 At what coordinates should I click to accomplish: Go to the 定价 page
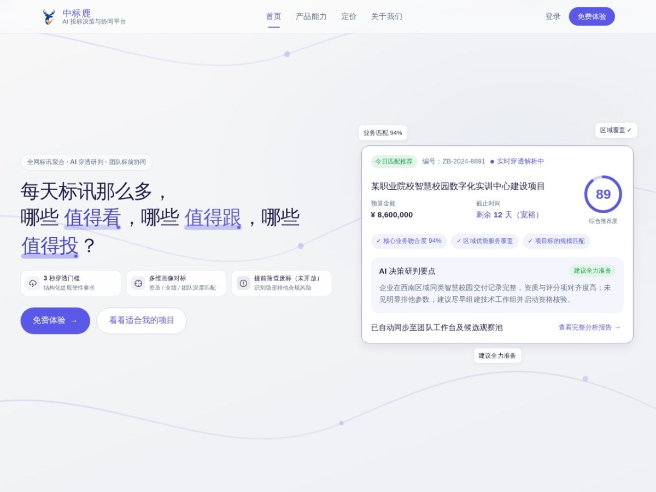point(349,16)
